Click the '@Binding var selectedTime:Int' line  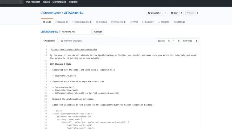click(x=74, y=117)
